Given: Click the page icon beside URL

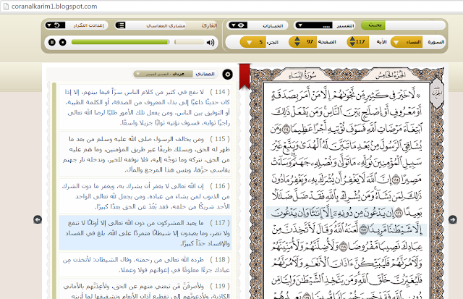Looking at the screenshot, I should point(5,7).
